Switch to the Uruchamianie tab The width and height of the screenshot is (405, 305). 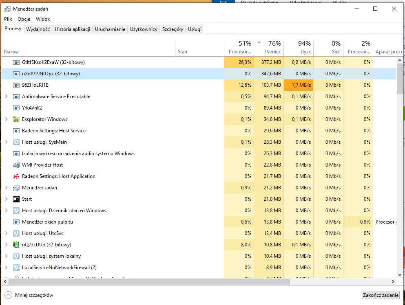point(110,29)
